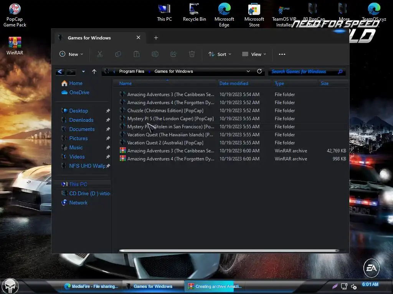Unpin Downloads pin icon in sidebar
This screenshot has height=294, width=393.
pos(108,120)
